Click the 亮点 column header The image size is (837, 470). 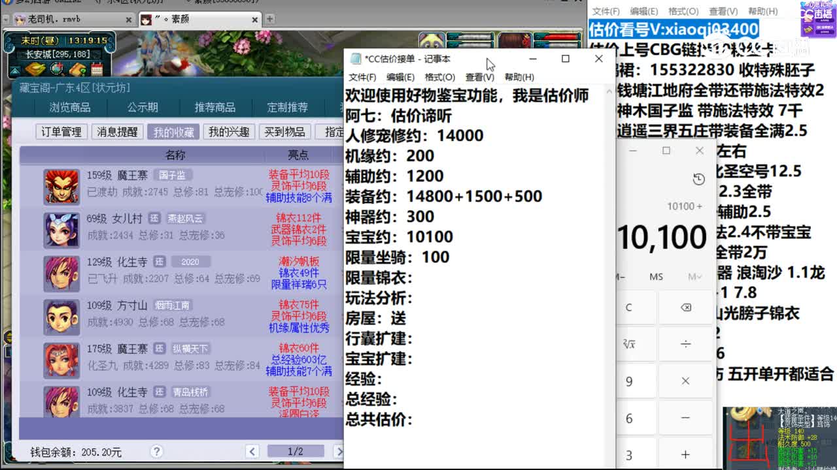(298, 155)
